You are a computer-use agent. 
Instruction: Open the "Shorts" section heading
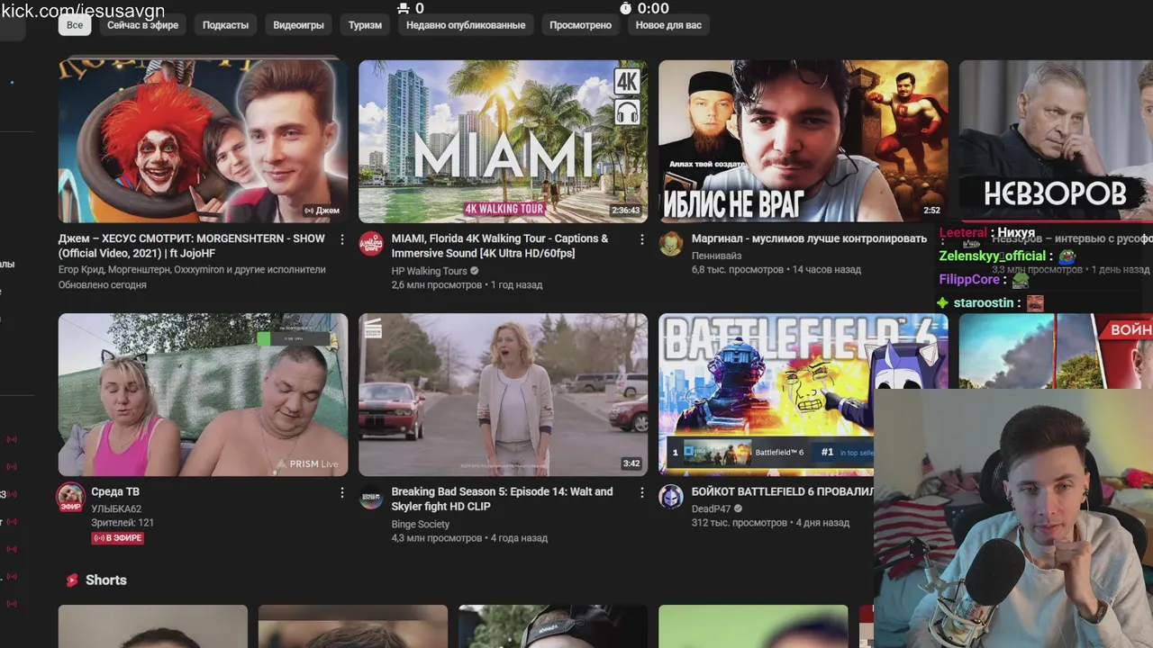(x=106, y=580)
